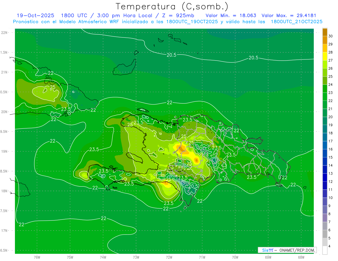The width and height of the screenshot is (338, 261).
Task: Select the 19-Oct-2025 date text
Action: pos(36,15)
